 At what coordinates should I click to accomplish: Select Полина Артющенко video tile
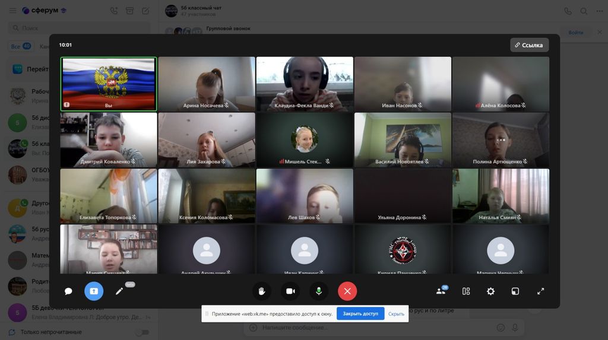[501, 140]
